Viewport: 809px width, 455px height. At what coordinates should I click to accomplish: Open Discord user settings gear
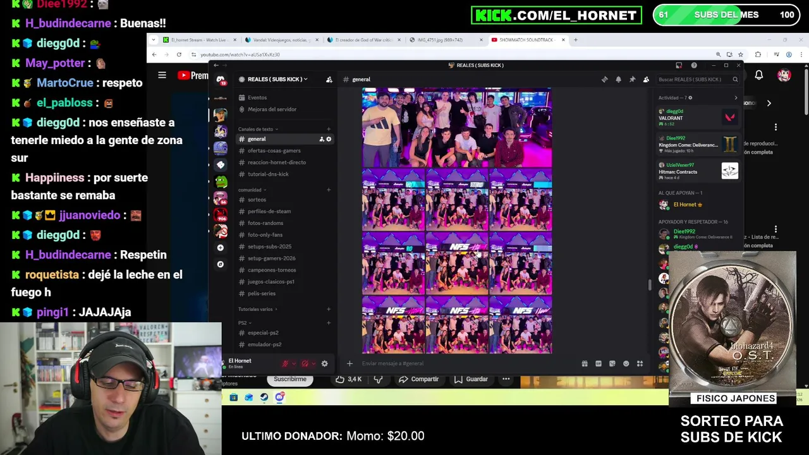[x=324, y=363]
